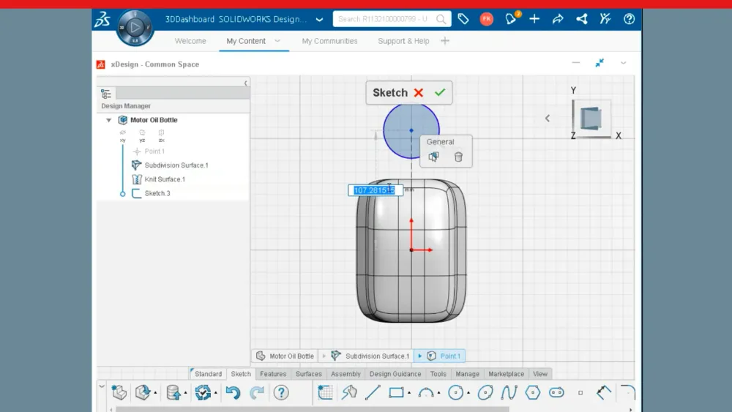Screen dimensions: 732x412
Task: Open the 3DDashboard title dropdown chevron
Action: 319,20
